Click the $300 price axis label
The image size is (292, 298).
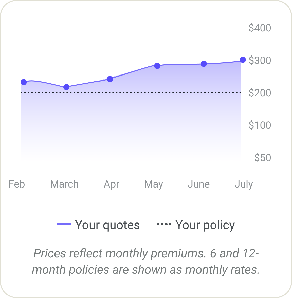tap(260, 60)
